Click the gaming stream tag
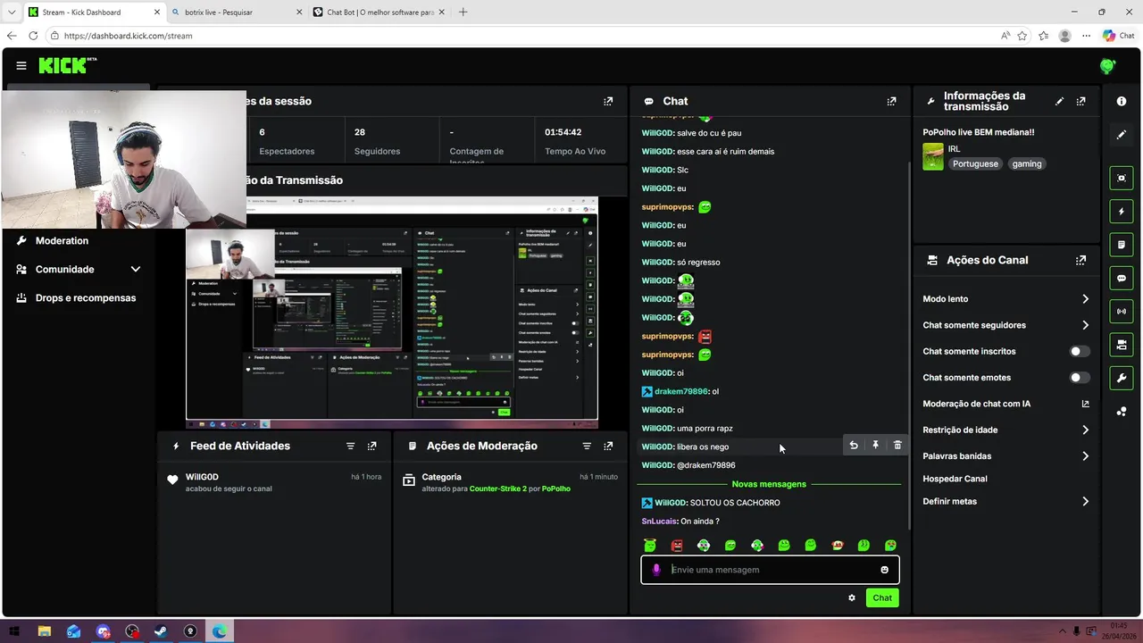The height and width of the screenshot is (643, 1143). coord(1027,164)
